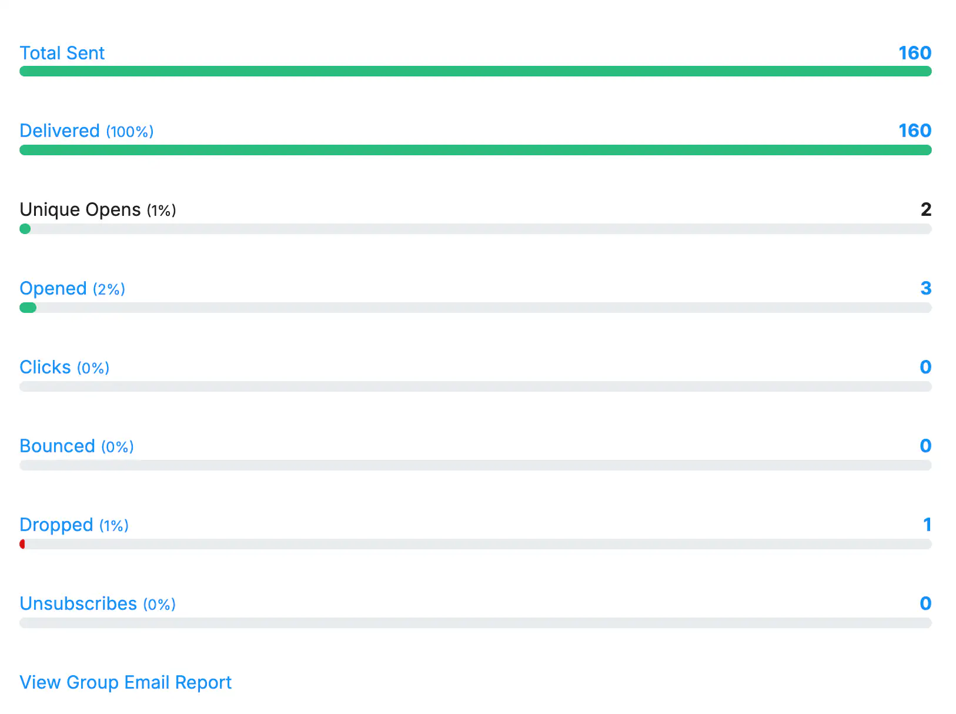Open View Group Email Report
The height and width of the screenshot is (714, 956).
[x=125, y=682]
